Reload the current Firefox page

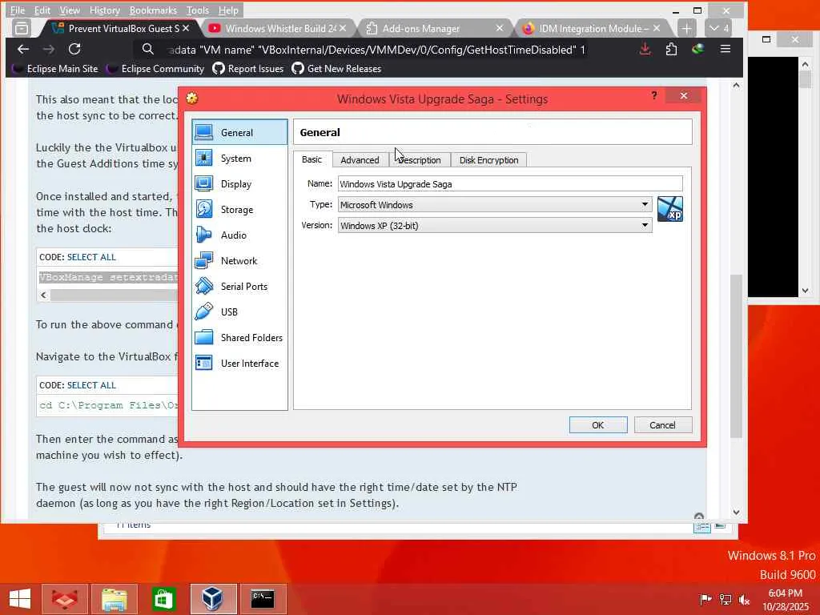pyautogui.click(x=74, y=49)
